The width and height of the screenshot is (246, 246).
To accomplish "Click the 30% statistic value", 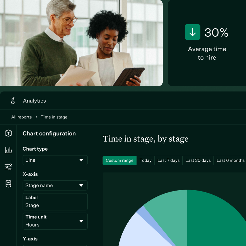I will (216, 32).
